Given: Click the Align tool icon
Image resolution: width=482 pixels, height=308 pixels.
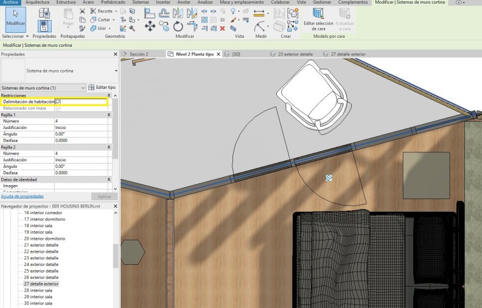Looking at the screenshot, I should click(x=150, y=13).
